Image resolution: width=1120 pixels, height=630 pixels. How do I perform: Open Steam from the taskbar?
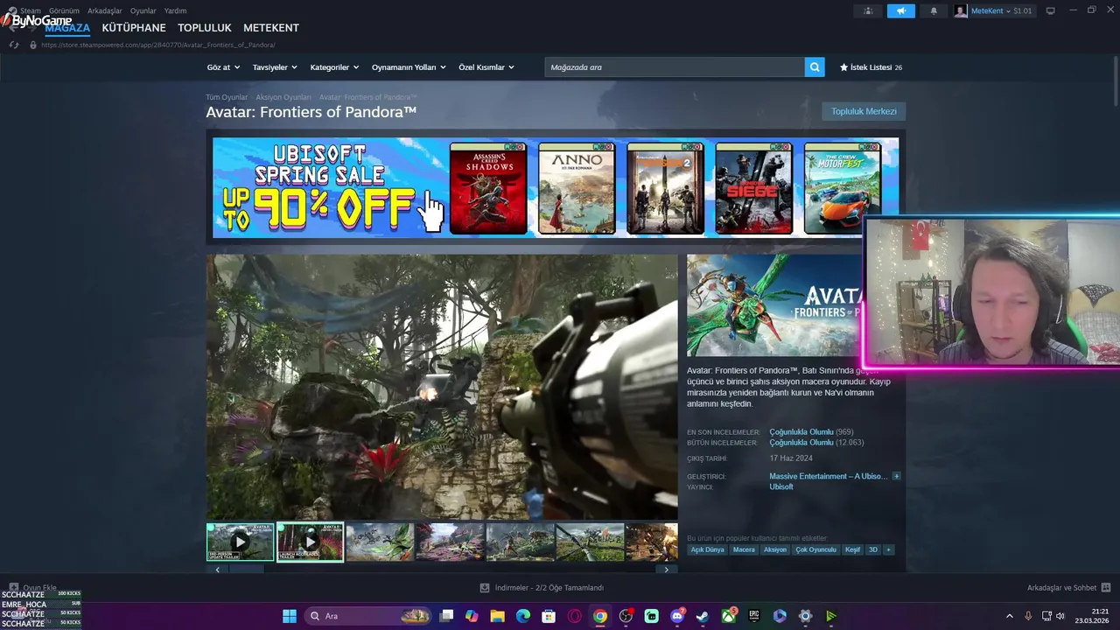[703, 616]
